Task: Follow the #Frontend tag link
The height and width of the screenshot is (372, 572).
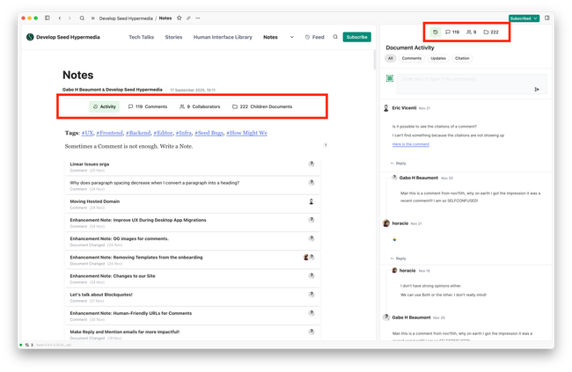Action: [x=109, y=133]
